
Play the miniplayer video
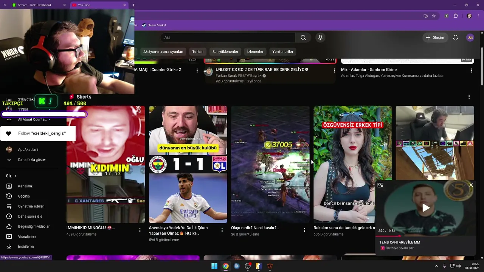(x=426, y=208)
